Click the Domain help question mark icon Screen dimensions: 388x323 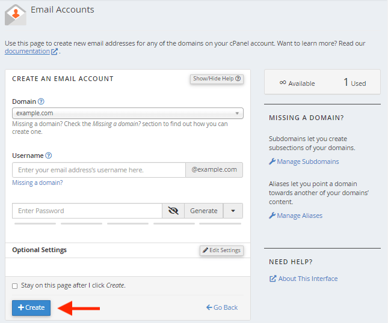pyautogui.click(x=42, y=101)
